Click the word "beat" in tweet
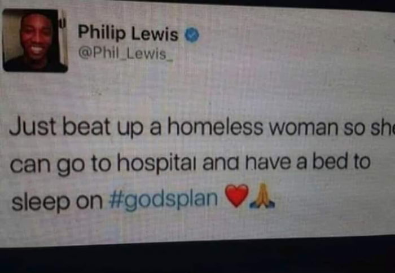The image size is (395, 273). coord(87,127)
